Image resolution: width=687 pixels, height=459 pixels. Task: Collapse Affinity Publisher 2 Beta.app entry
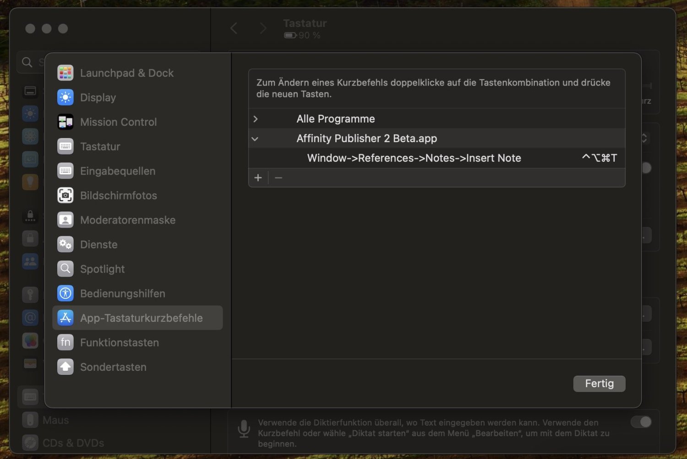[x=255, y=139]
